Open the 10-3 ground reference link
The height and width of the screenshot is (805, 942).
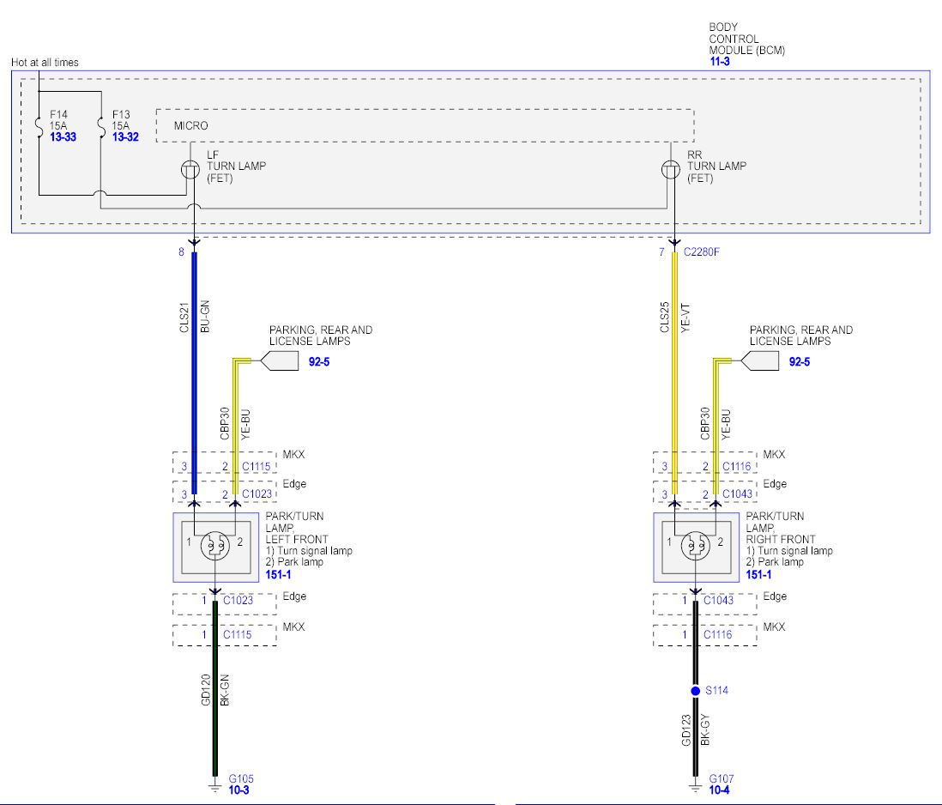[239, 790]
